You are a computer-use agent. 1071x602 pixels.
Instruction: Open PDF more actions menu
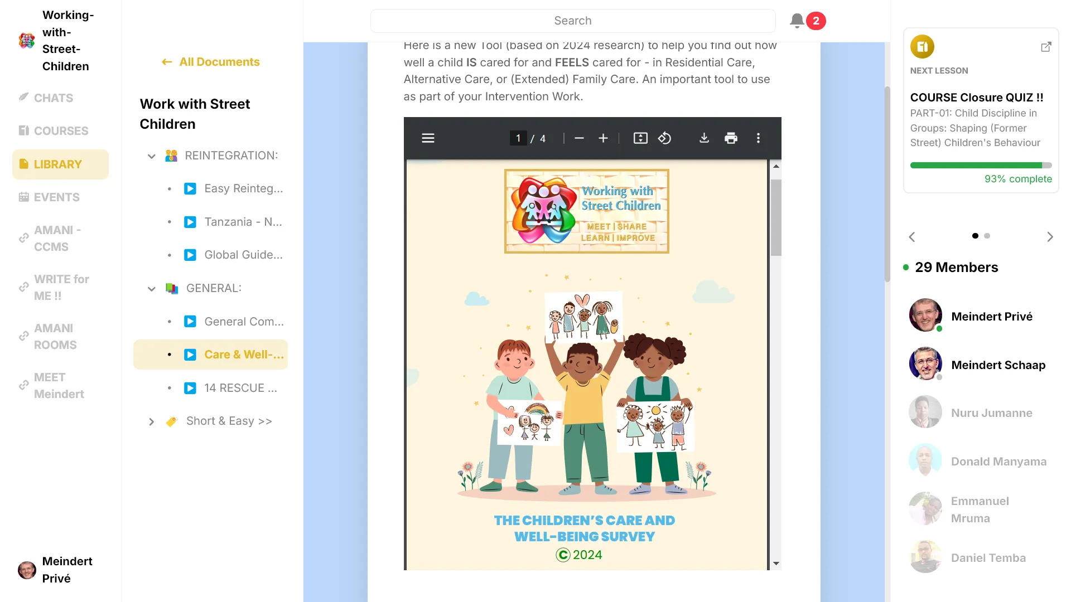758,138
